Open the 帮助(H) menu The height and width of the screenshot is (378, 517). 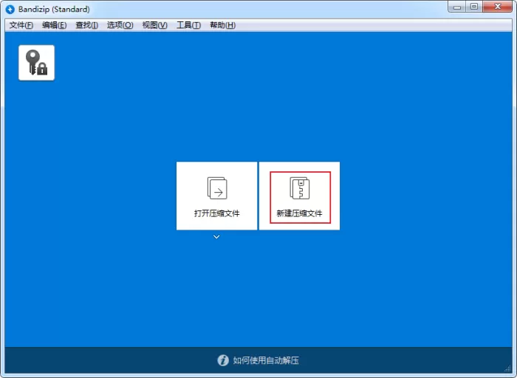222,25
